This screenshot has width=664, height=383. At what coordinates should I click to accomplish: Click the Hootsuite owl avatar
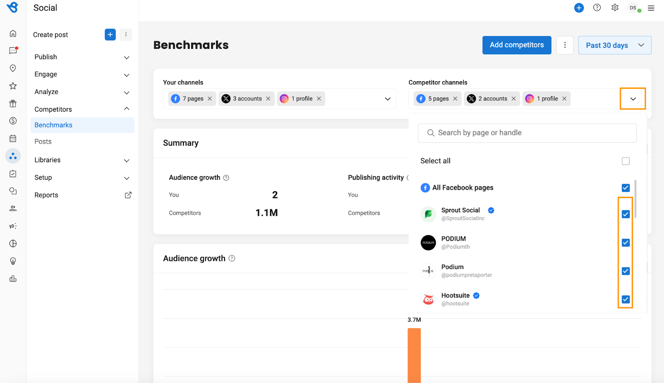click(x=428, y=299)
